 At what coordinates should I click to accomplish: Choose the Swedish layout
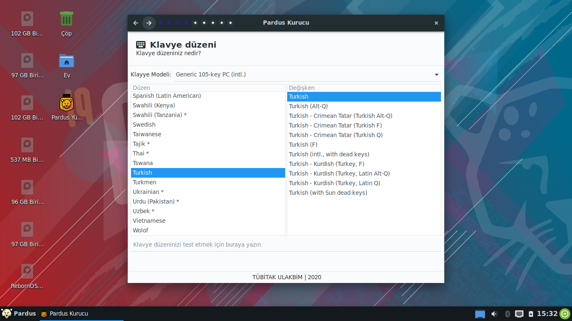tap(208, 125)
